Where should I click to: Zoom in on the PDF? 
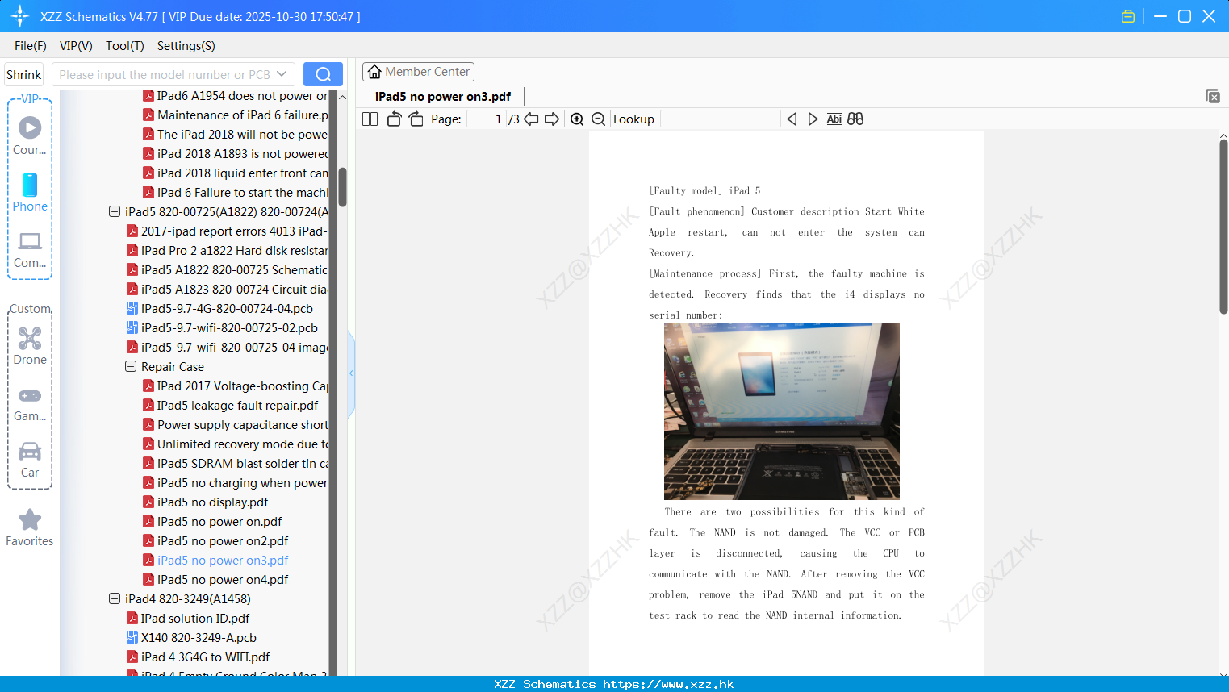(577, 119)
